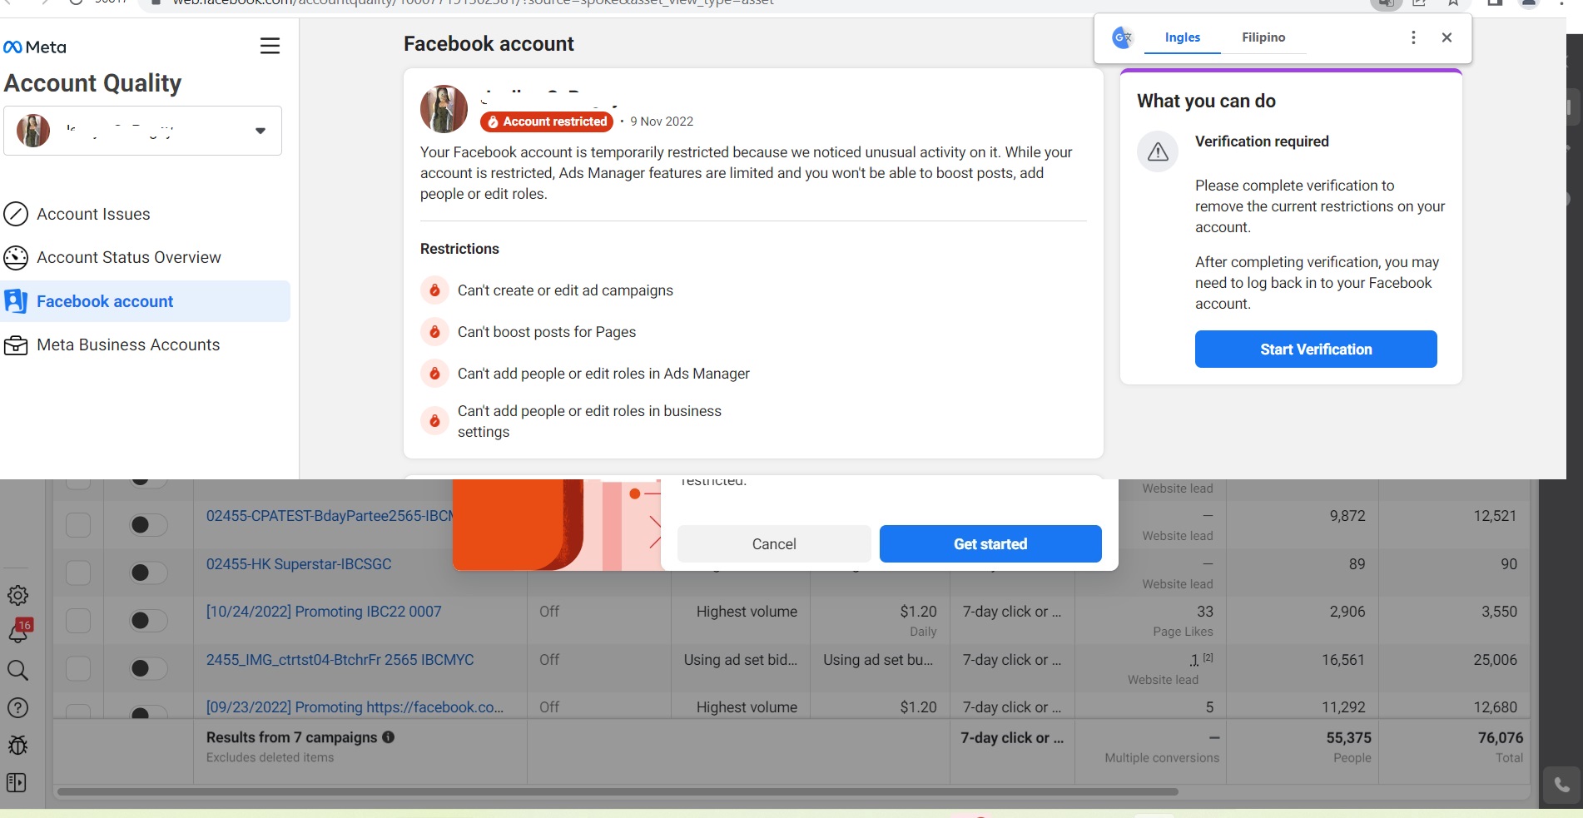
Task: Open campaign 02455-CPATEST-BdayPartee2565-IBCM link
Action: tap(330, 516)
